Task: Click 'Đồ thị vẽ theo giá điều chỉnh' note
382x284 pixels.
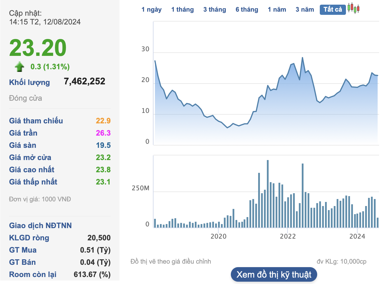Action: pos(171,262)
